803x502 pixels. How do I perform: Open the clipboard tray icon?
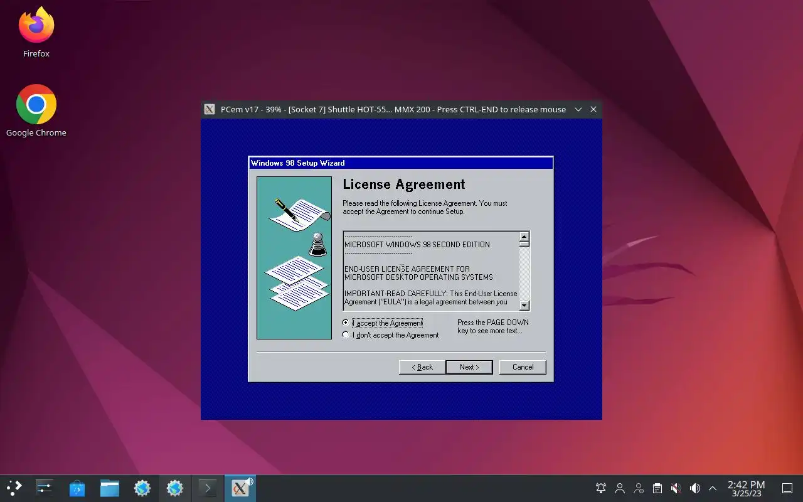click(657, 488)
